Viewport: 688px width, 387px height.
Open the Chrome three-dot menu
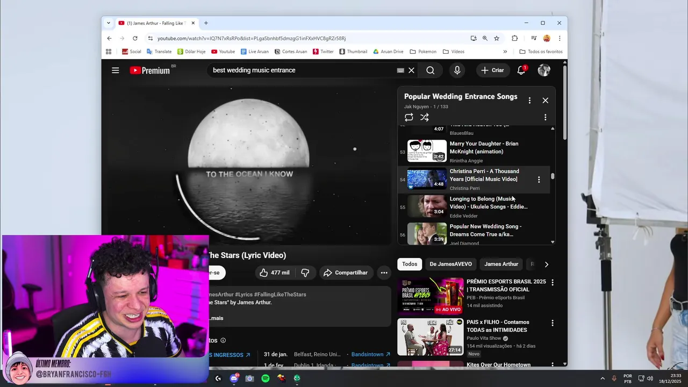tap(560, 38)
